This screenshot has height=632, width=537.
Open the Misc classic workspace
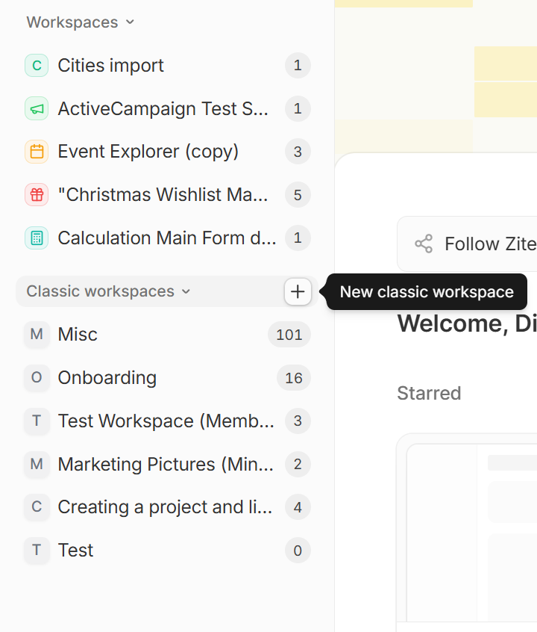tap(167, 334)
